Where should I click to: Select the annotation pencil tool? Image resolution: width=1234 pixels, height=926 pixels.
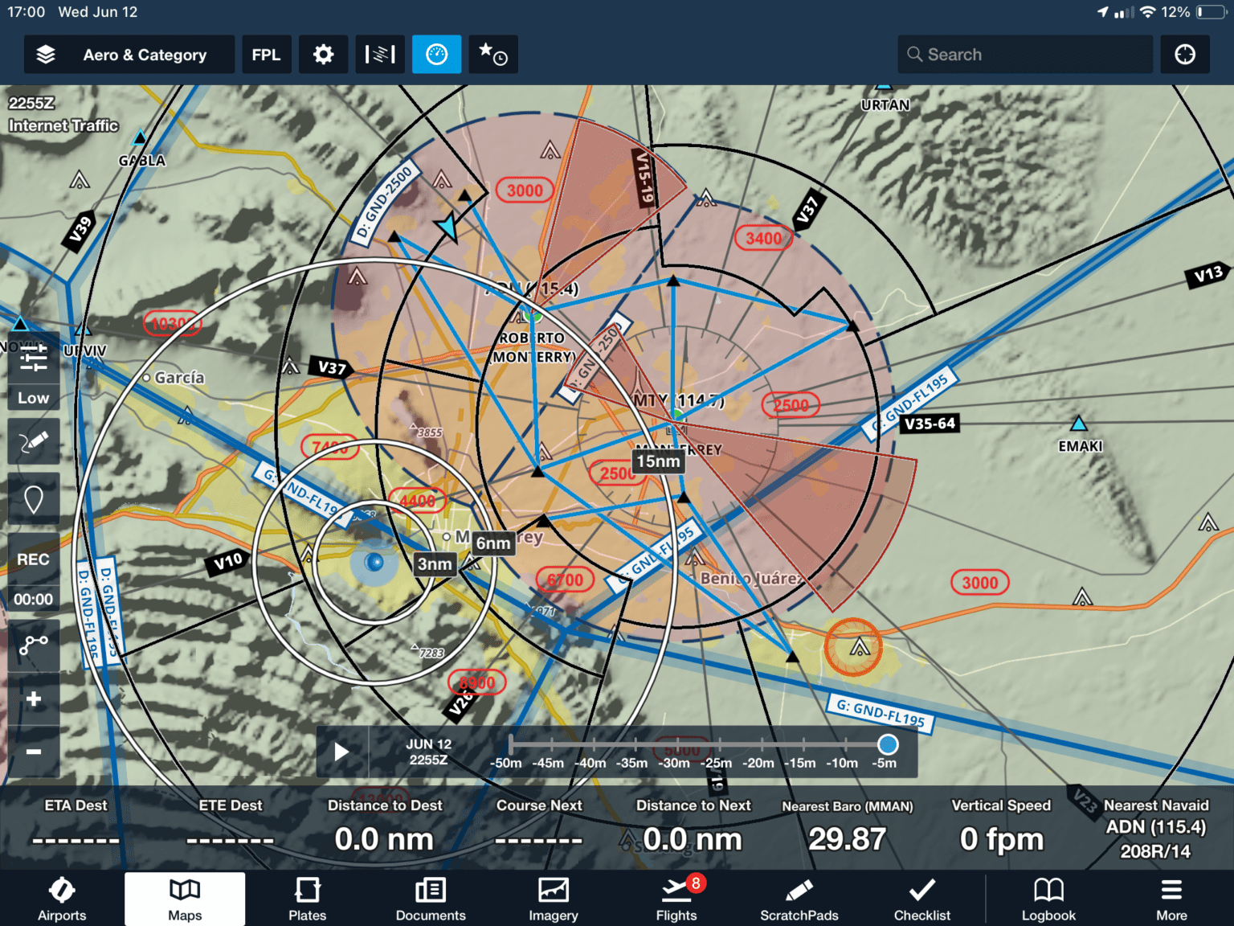(x=33, y=440)
